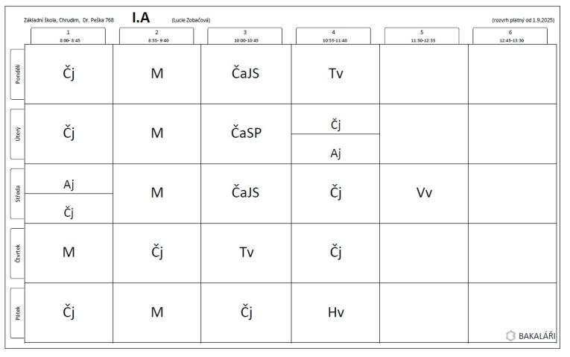Screen dimensions: 570x357
Task: Click the I.A class title
Action: click(x=141, y=17)
